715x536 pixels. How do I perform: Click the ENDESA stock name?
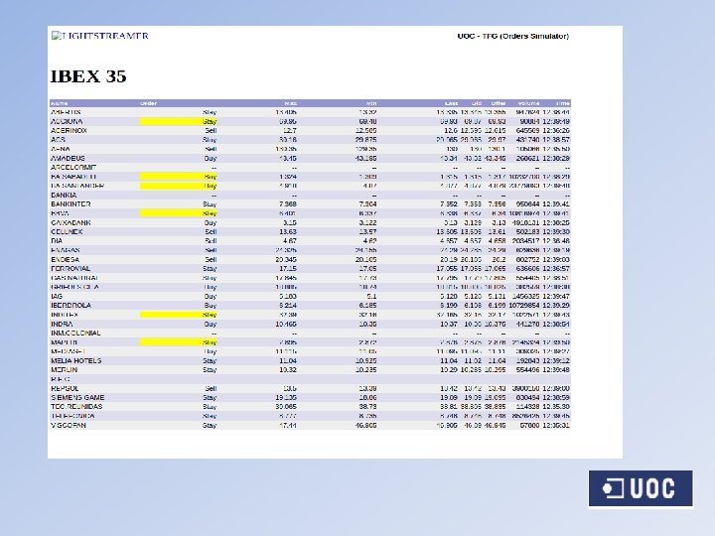(x=65, y=260)
